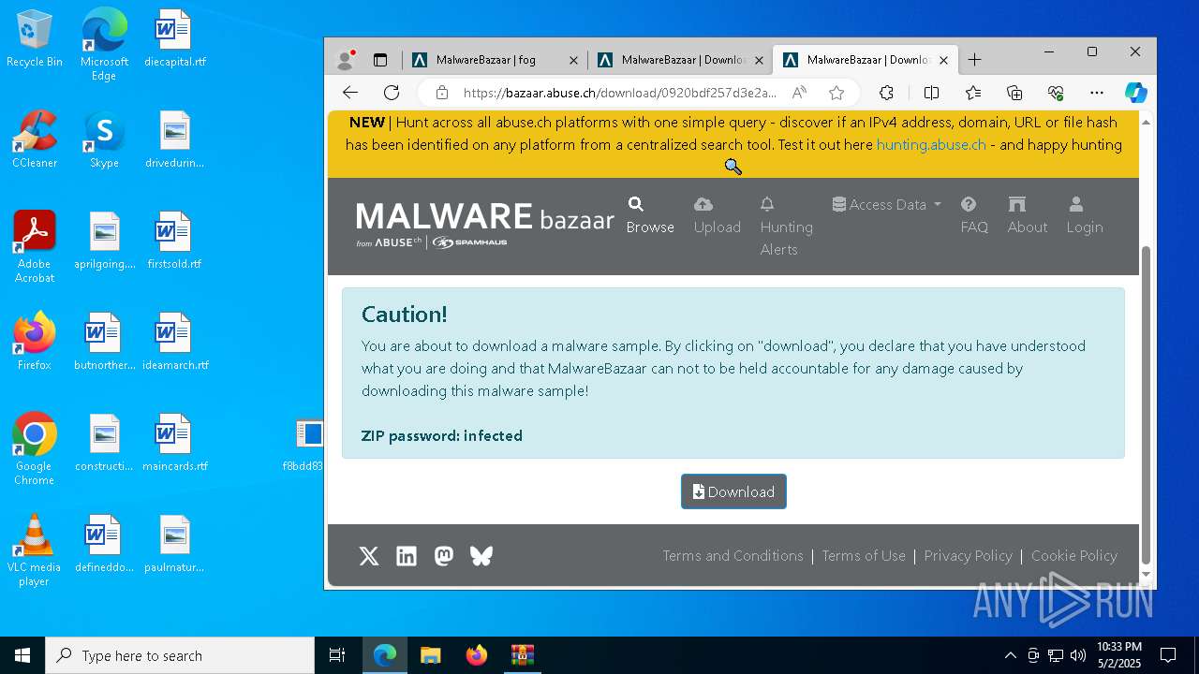Select the aprilgoing... image file
Screen dimensions: 1199x674
104,242
